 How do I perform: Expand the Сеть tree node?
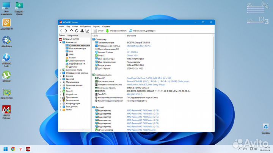[x=60, y=88]
